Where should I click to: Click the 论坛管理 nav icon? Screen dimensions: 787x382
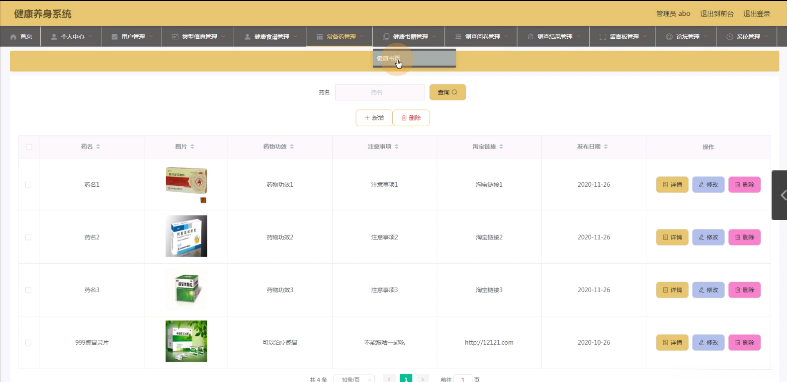click(x=669, y=37)
